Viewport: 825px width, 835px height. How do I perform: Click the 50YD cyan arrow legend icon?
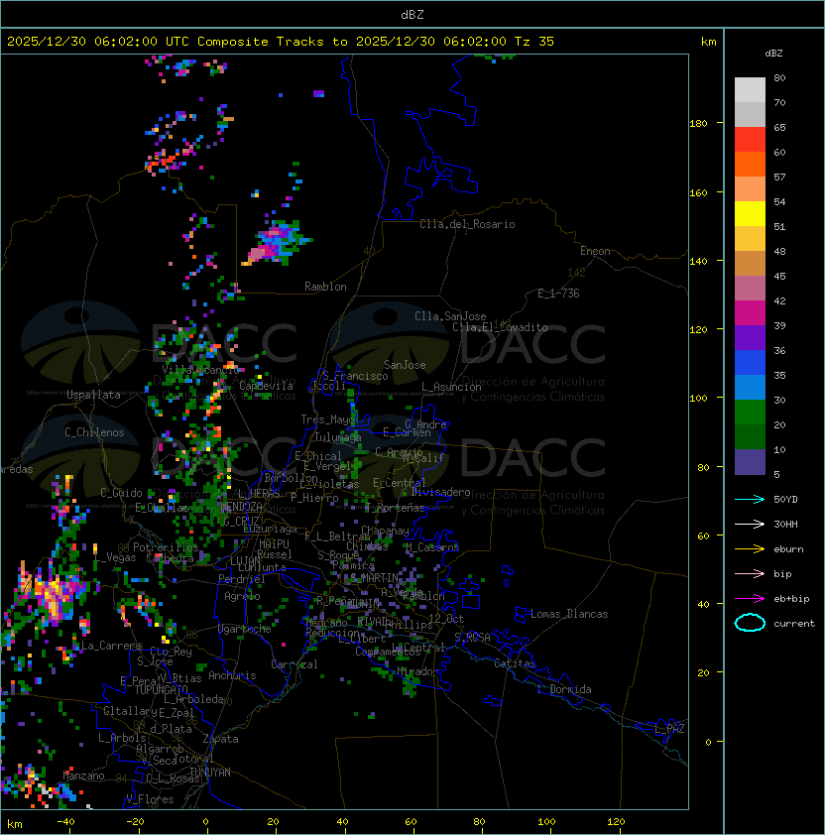pos(750,499)
